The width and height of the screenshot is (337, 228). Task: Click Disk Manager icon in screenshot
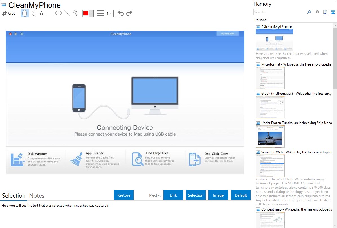pos(18,159)
